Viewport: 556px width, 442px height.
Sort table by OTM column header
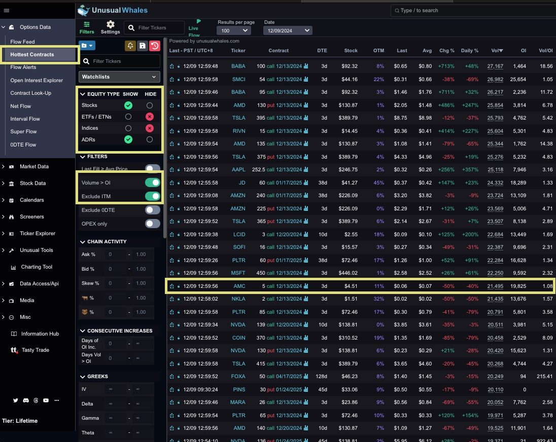click(x=378, y=51)
